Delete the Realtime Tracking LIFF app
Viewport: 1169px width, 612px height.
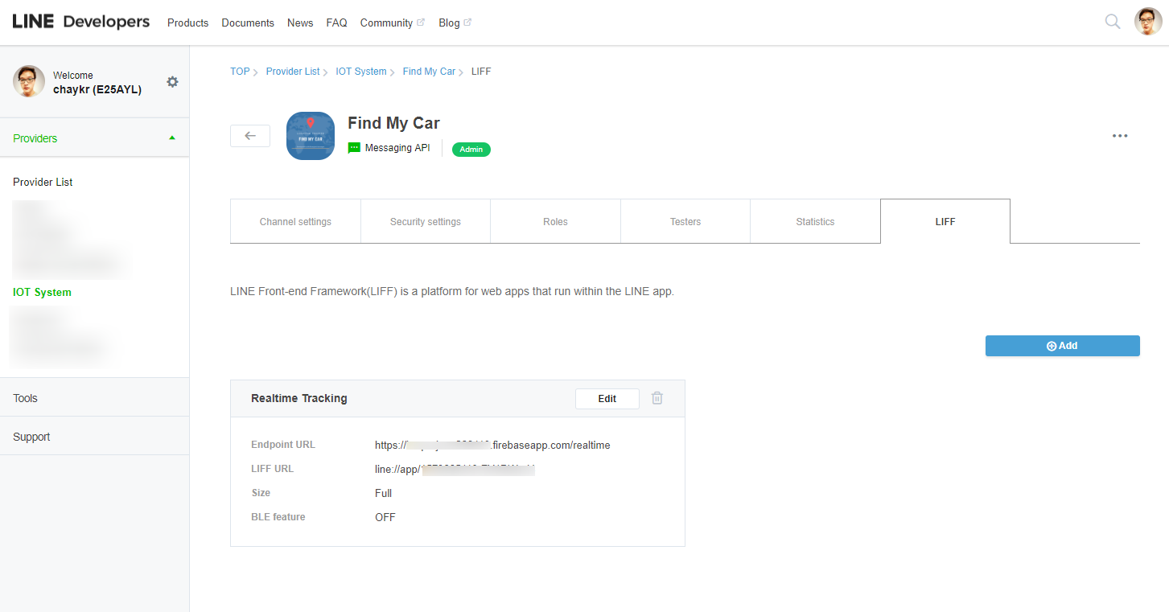click(x=657, y=398)
